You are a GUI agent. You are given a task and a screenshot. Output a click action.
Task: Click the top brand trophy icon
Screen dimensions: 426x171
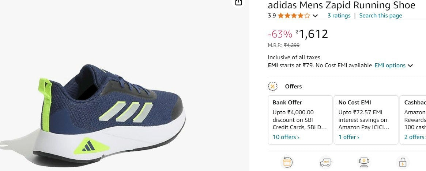(x=364, y=162)
